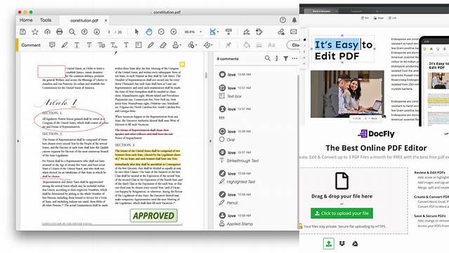Click the green upload your file button
Image resolution: width=449 pixels, height=253 pixels.
pos(341,213)
